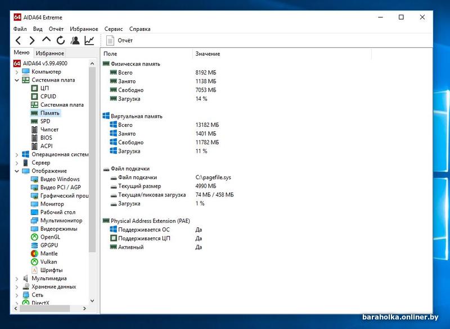Open the Файл menu
This screenshot has width=450, height=329.
point(20,29)
